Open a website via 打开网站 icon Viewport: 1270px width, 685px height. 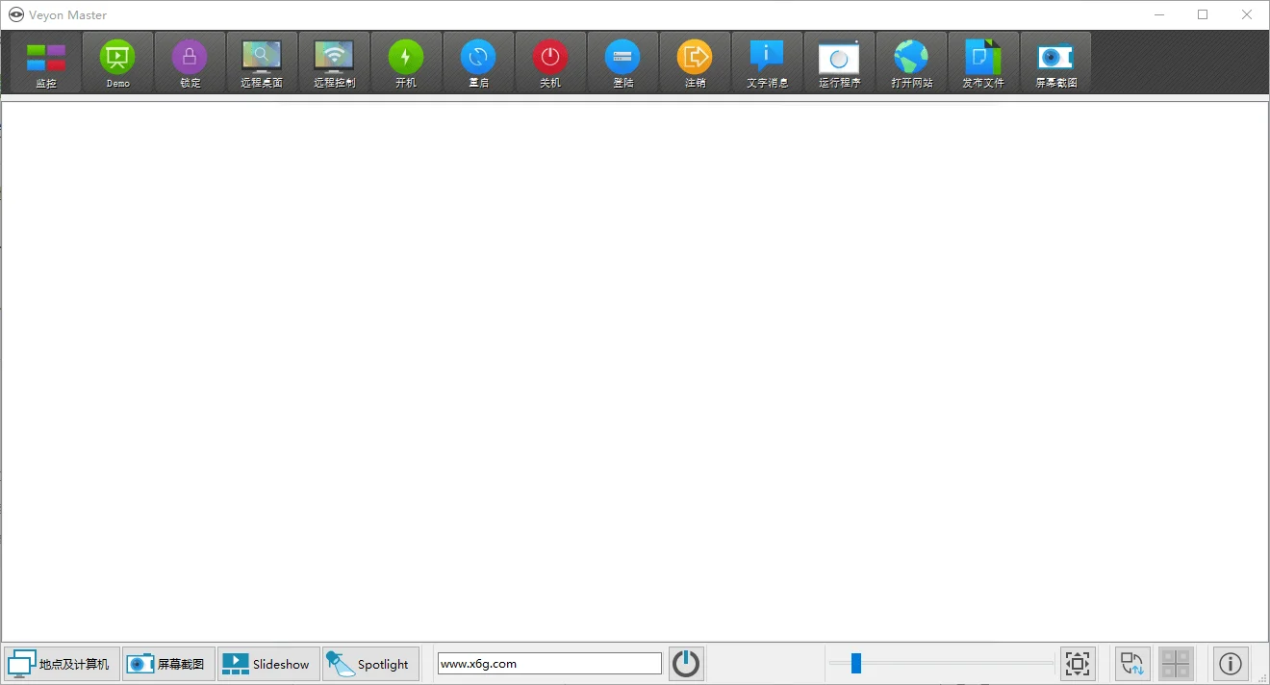point(911,61)
